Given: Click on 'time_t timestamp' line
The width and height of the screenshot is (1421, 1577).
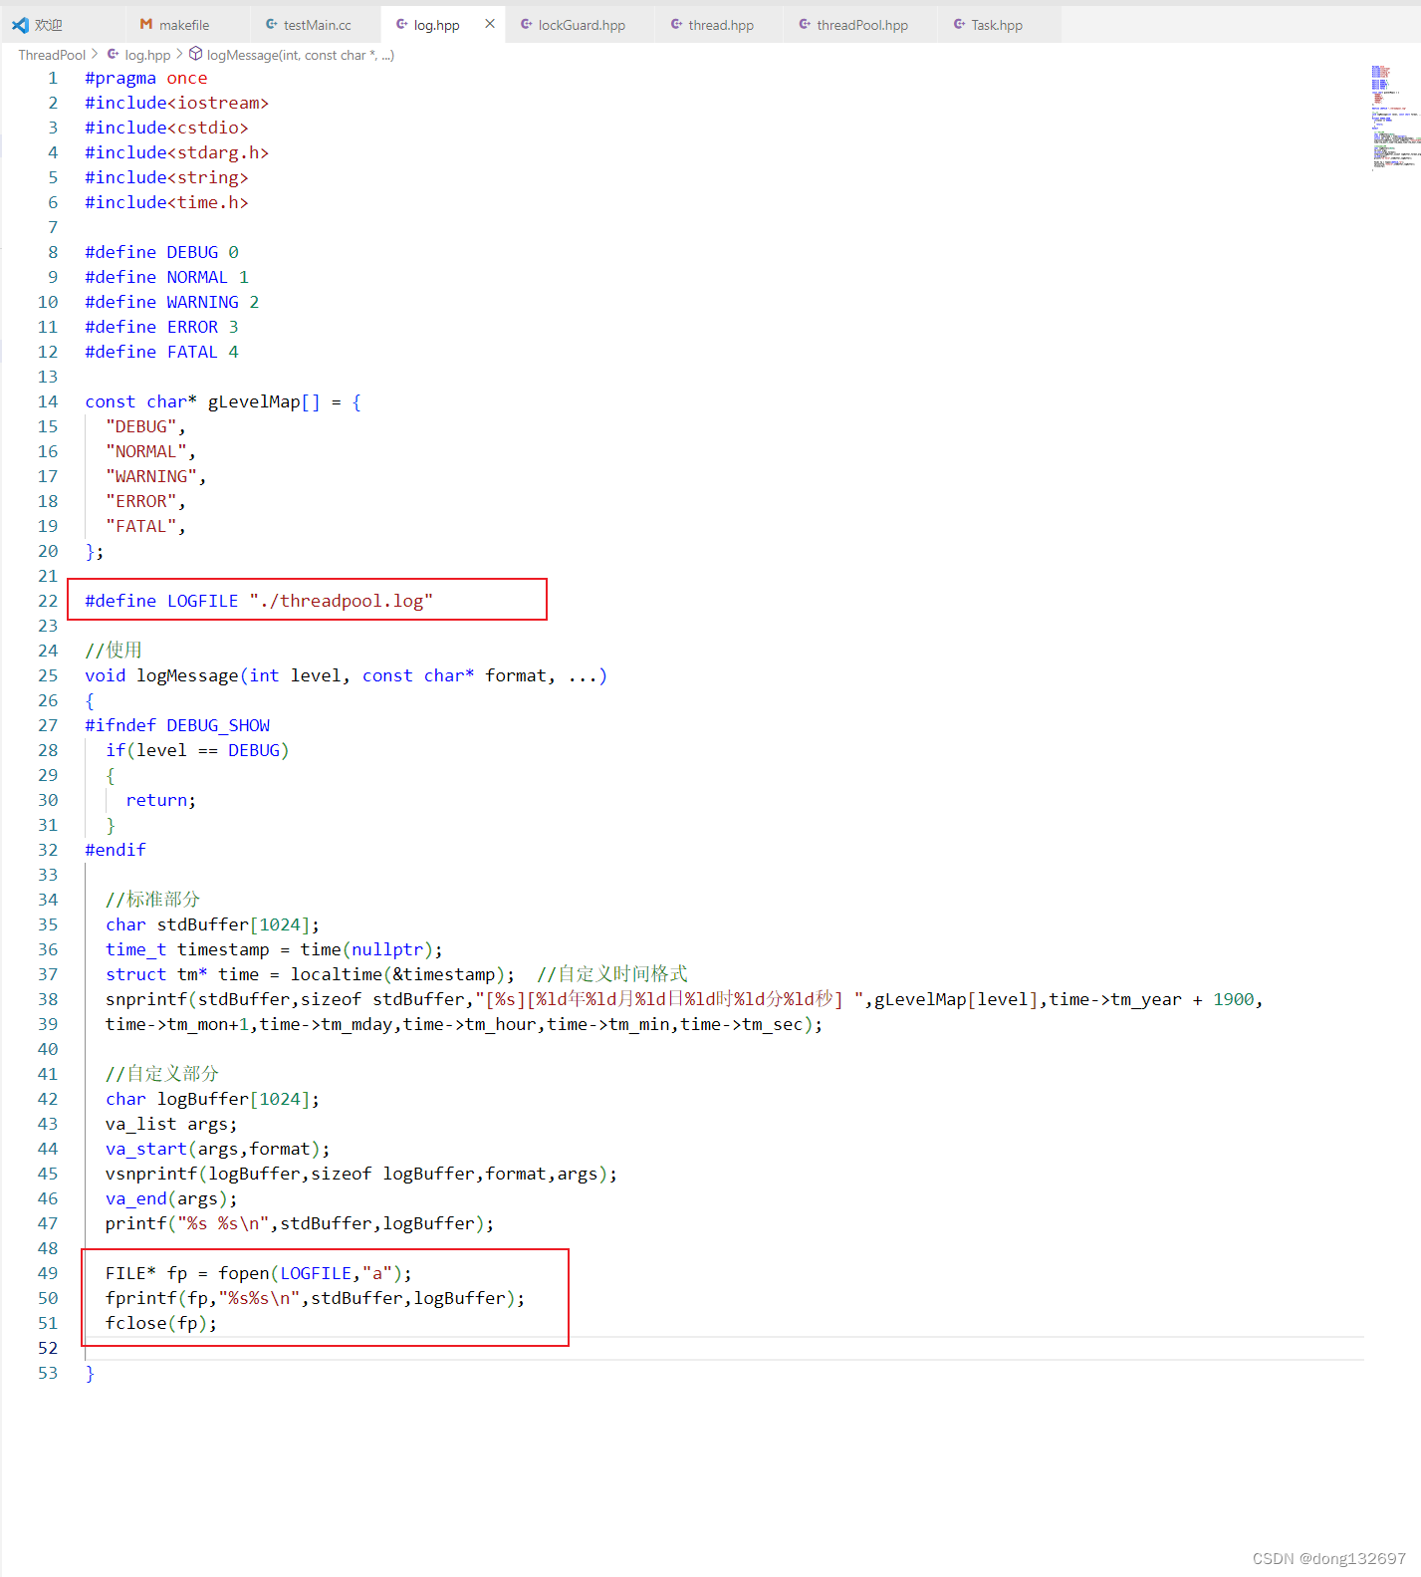Looking at the screenshot, I should [274, 949].
